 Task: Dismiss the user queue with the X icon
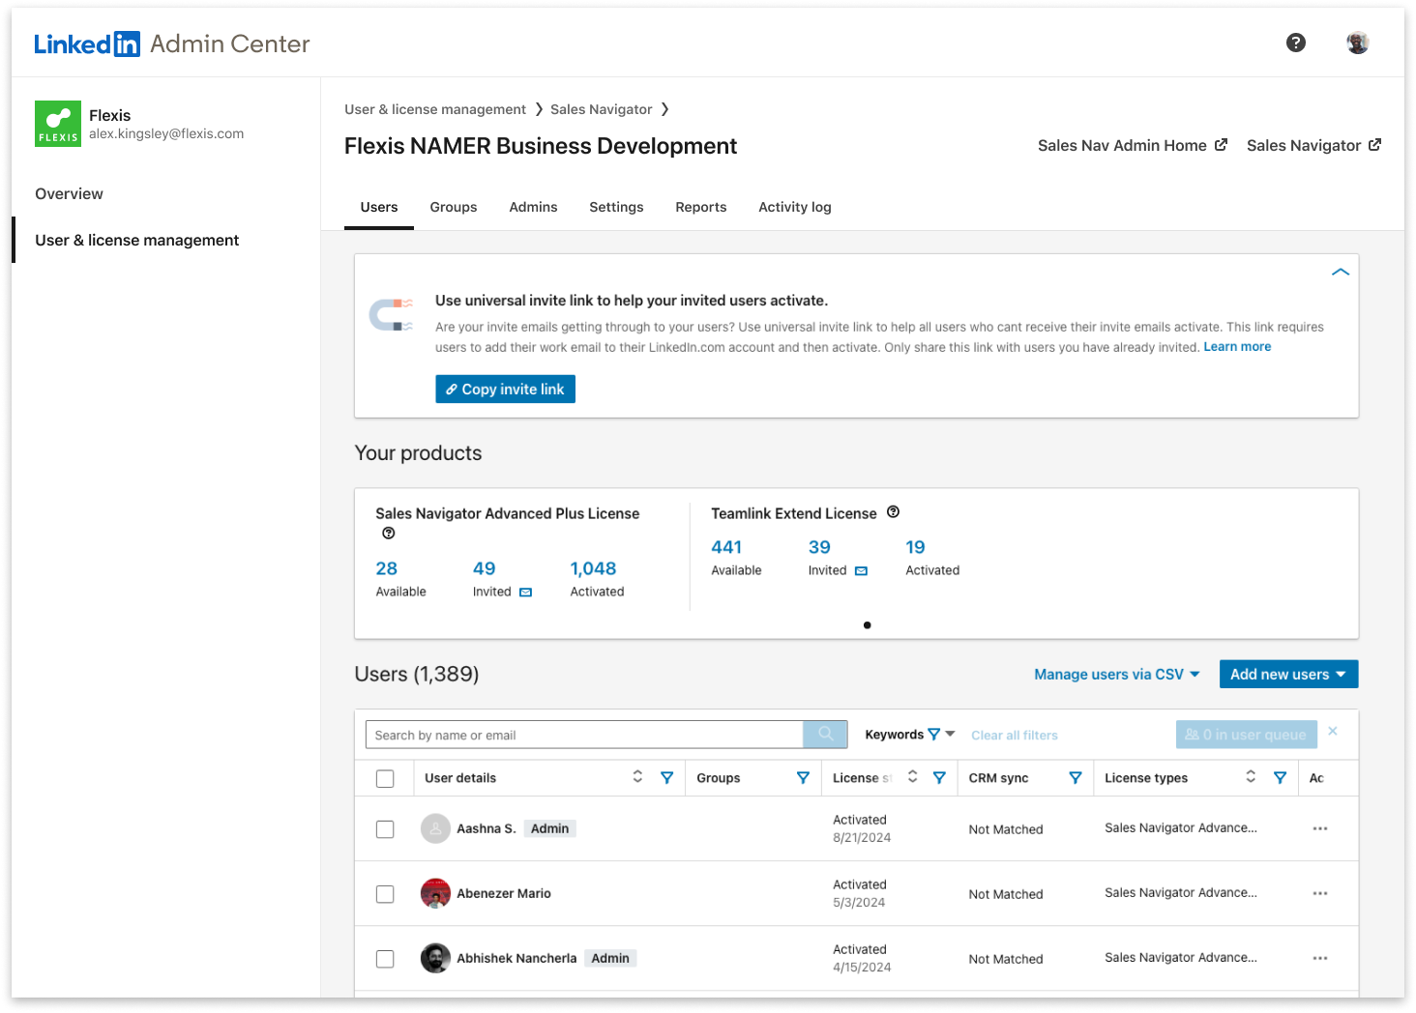[1333, 731]
